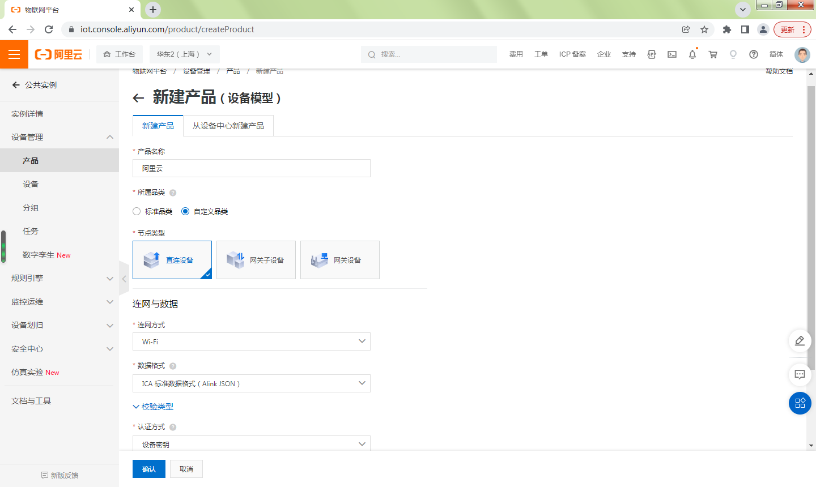
Task: Open the ICP 备案 header link
Action: point(572,54)
